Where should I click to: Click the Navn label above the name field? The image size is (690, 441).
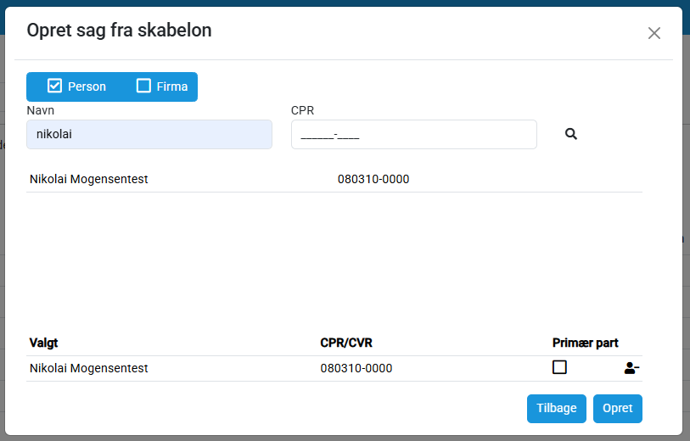(x=41, y=109)
